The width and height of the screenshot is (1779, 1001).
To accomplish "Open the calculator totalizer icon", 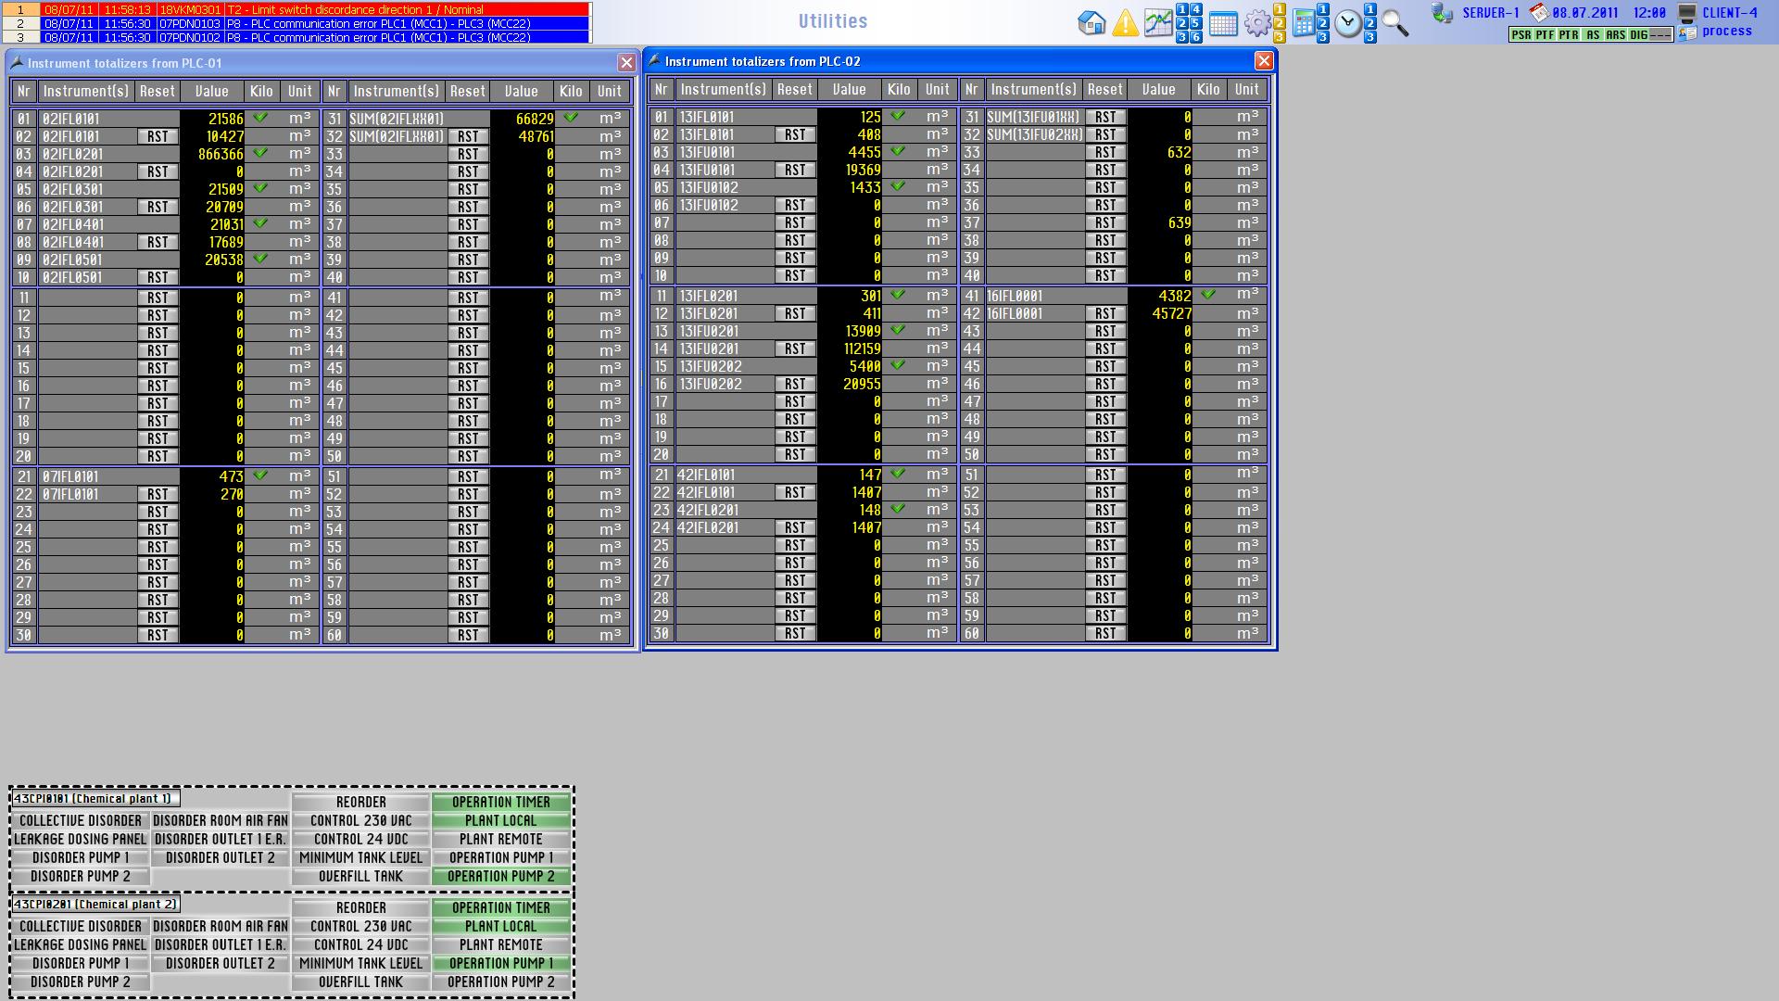I will point(1303,22).
